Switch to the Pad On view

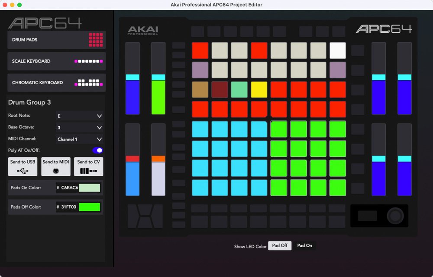tap(305, 245)
